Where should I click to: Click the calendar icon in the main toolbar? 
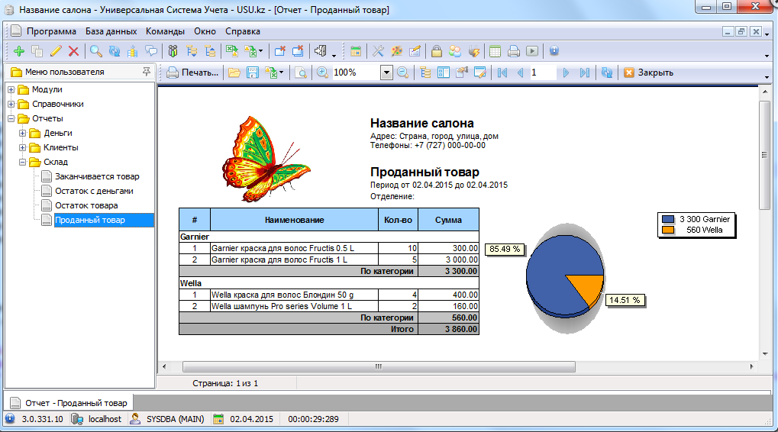355,51
